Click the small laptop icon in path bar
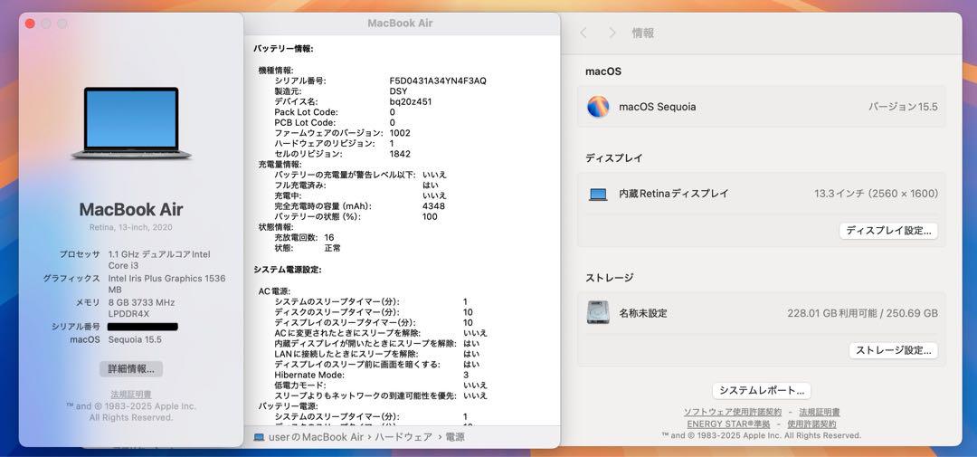Viewport: 977px width, 457px height. pos(260,437)
